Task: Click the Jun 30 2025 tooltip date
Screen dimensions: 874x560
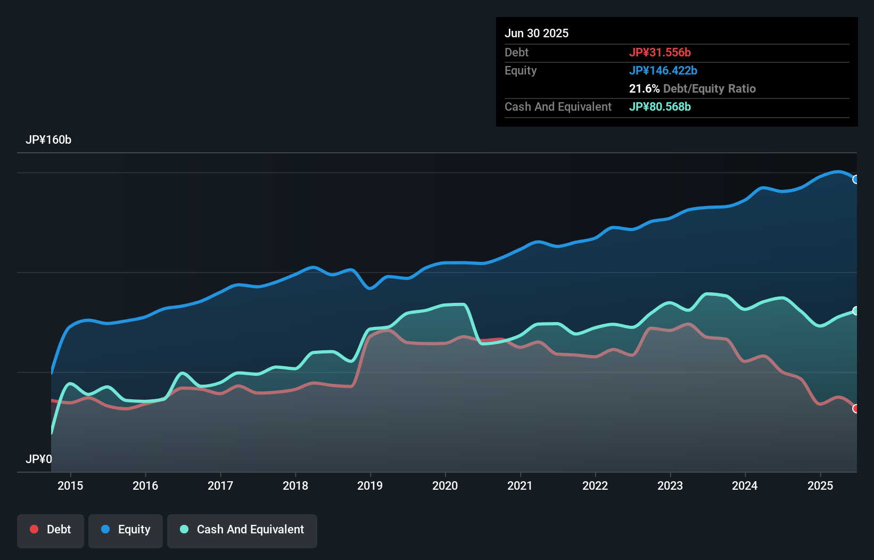Action: pyautogui.click(x=537, y=33)
